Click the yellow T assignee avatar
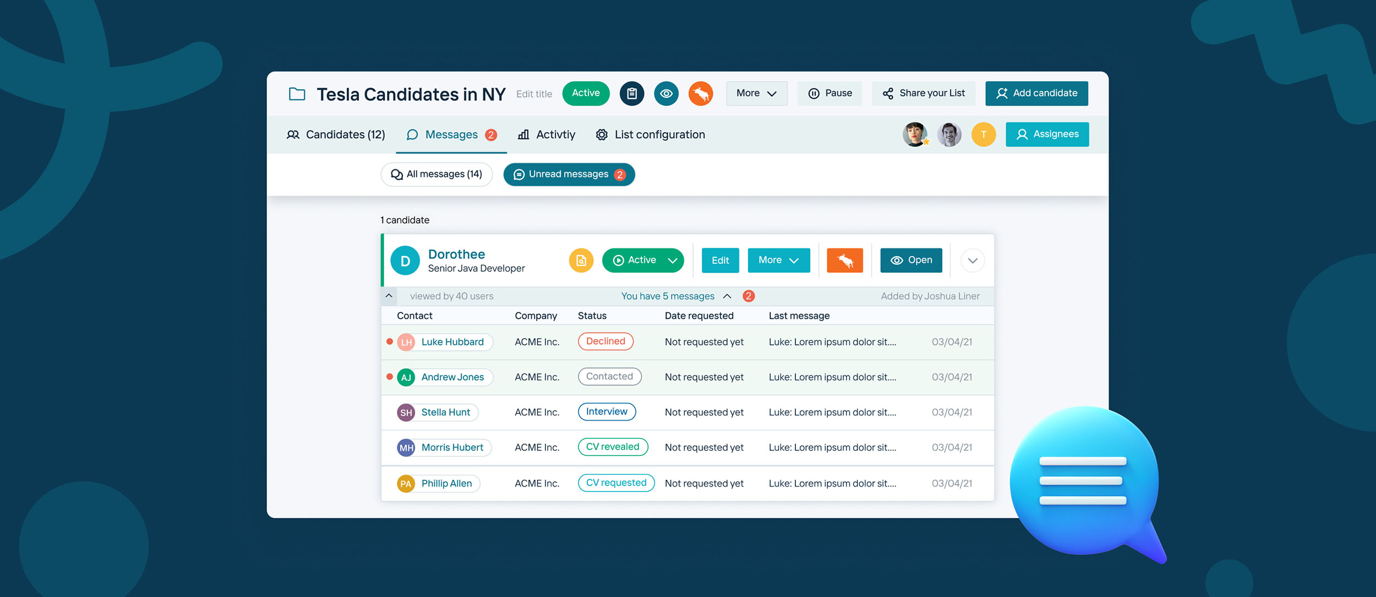The width and height of the screenshot is (1376, 597). (983, 135)
